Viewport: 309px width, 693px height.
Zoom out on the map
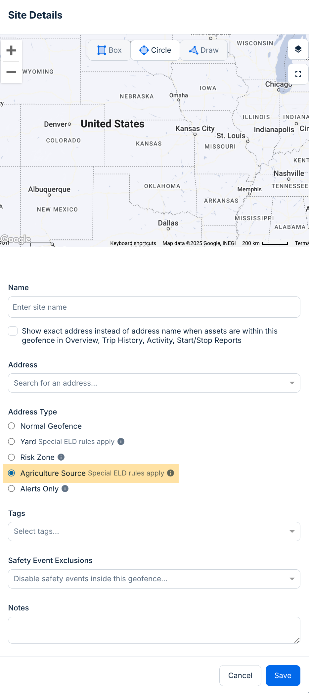pos(11,72)
